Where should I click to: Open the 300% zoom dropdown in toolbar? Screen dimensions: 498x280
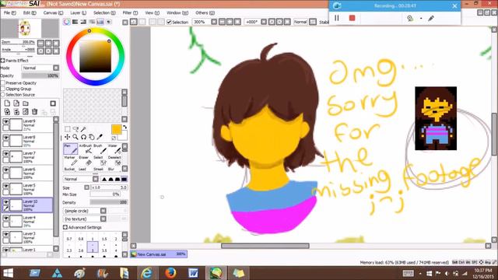(214, 22)
